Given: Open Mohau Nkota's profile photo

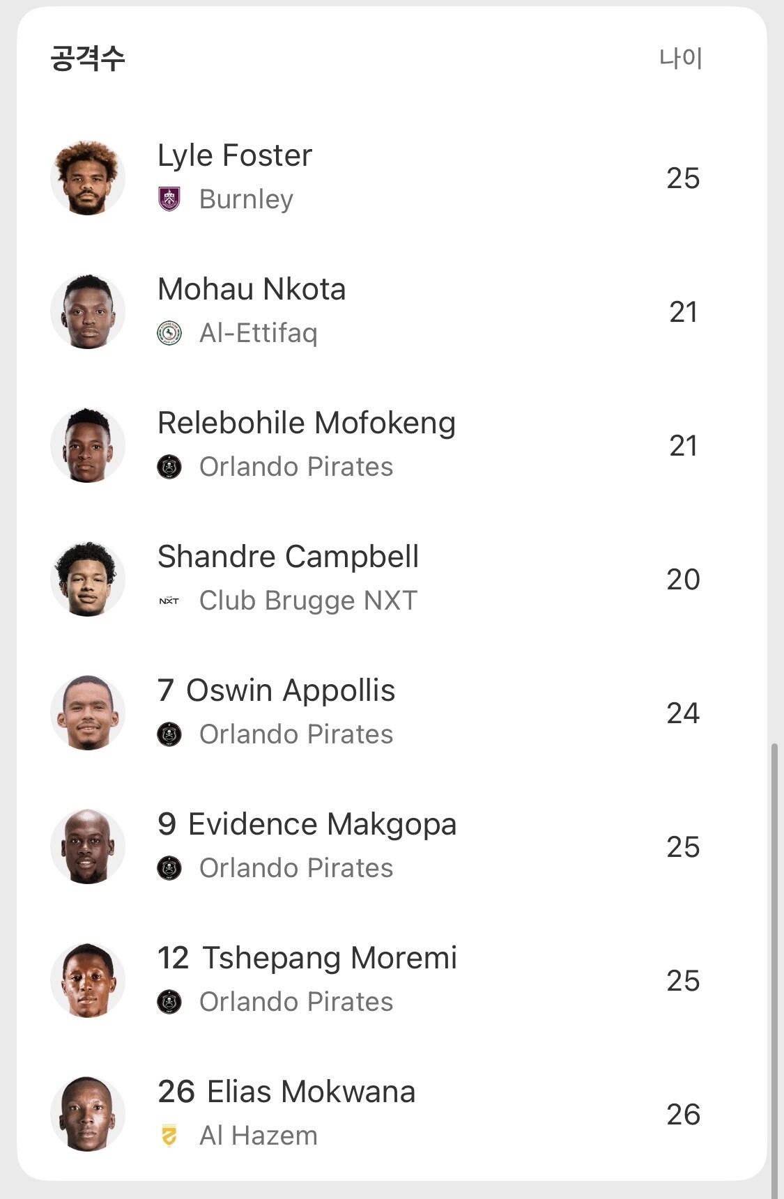Looking at the screenshot, I should point(88,311).
